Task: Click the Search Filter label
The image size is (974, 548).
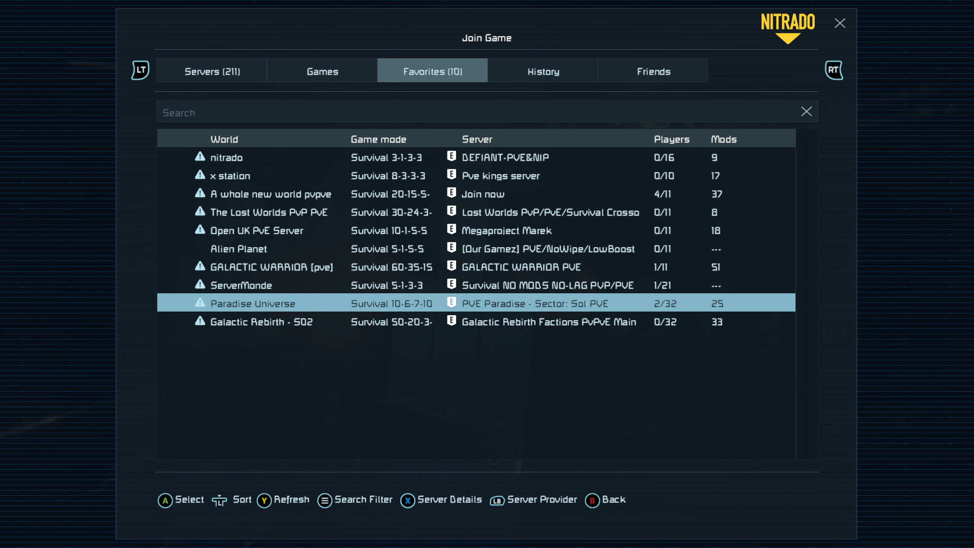Action: 364,500
